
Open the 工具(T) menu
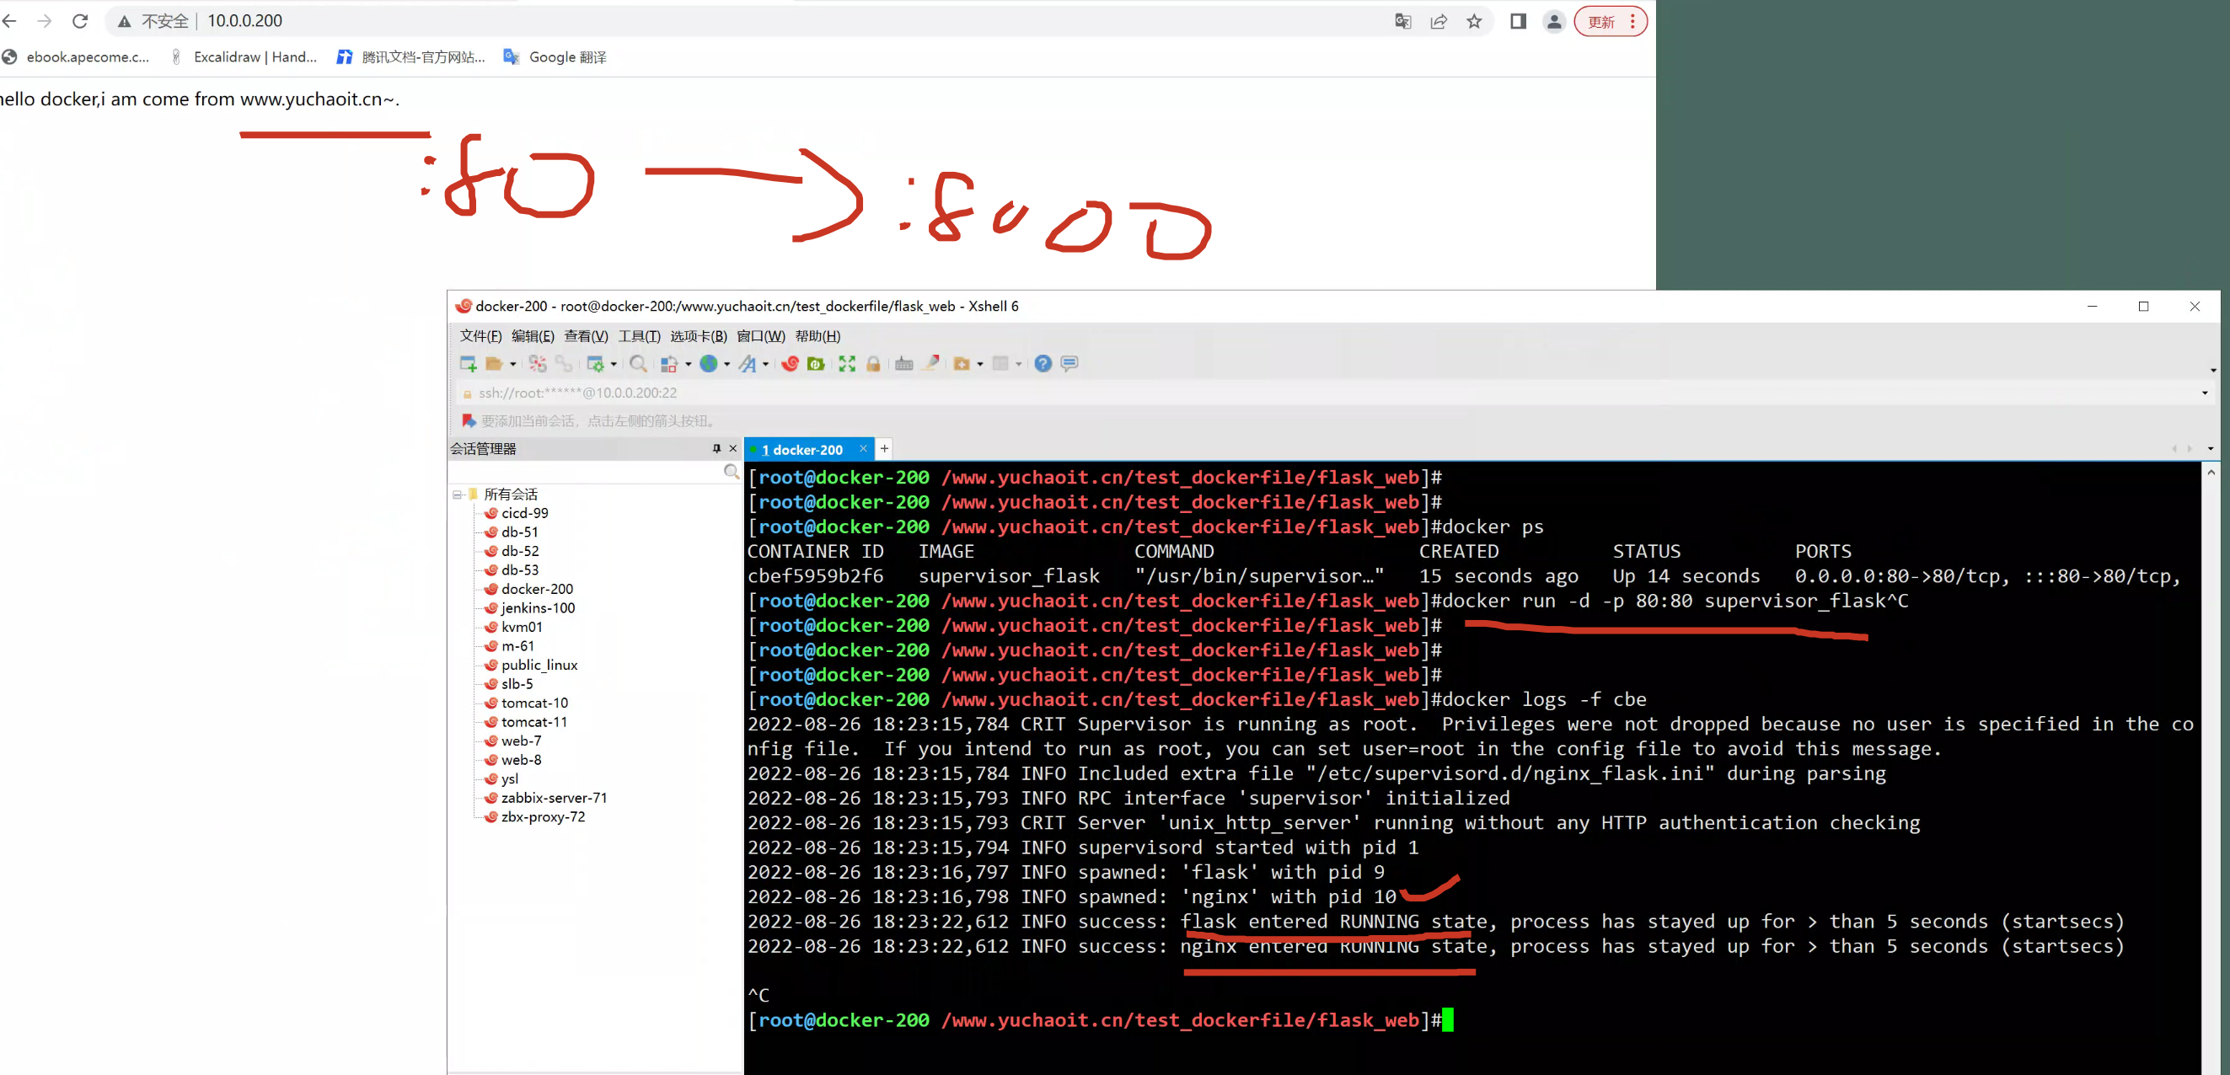tap(638, 336)
